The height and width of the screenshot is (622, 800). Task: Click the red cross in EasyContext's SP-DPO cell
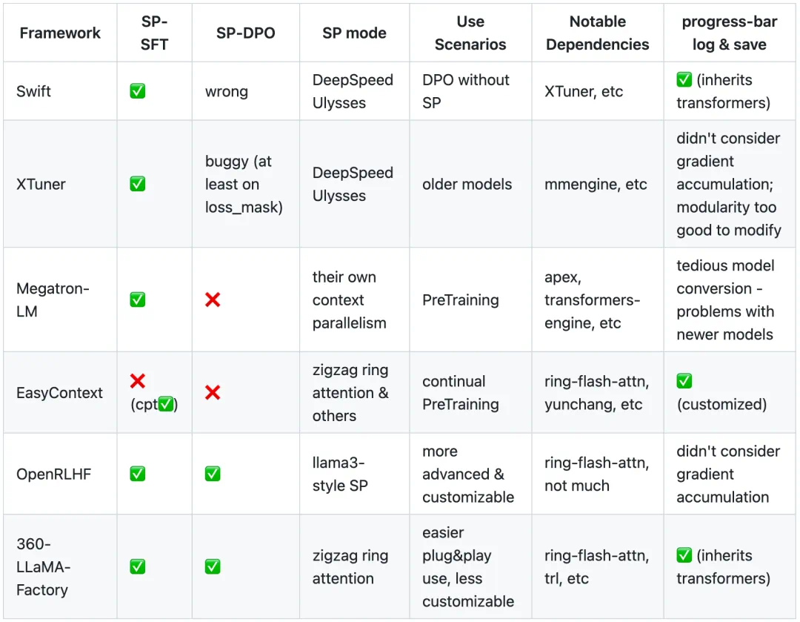[213, 392]
